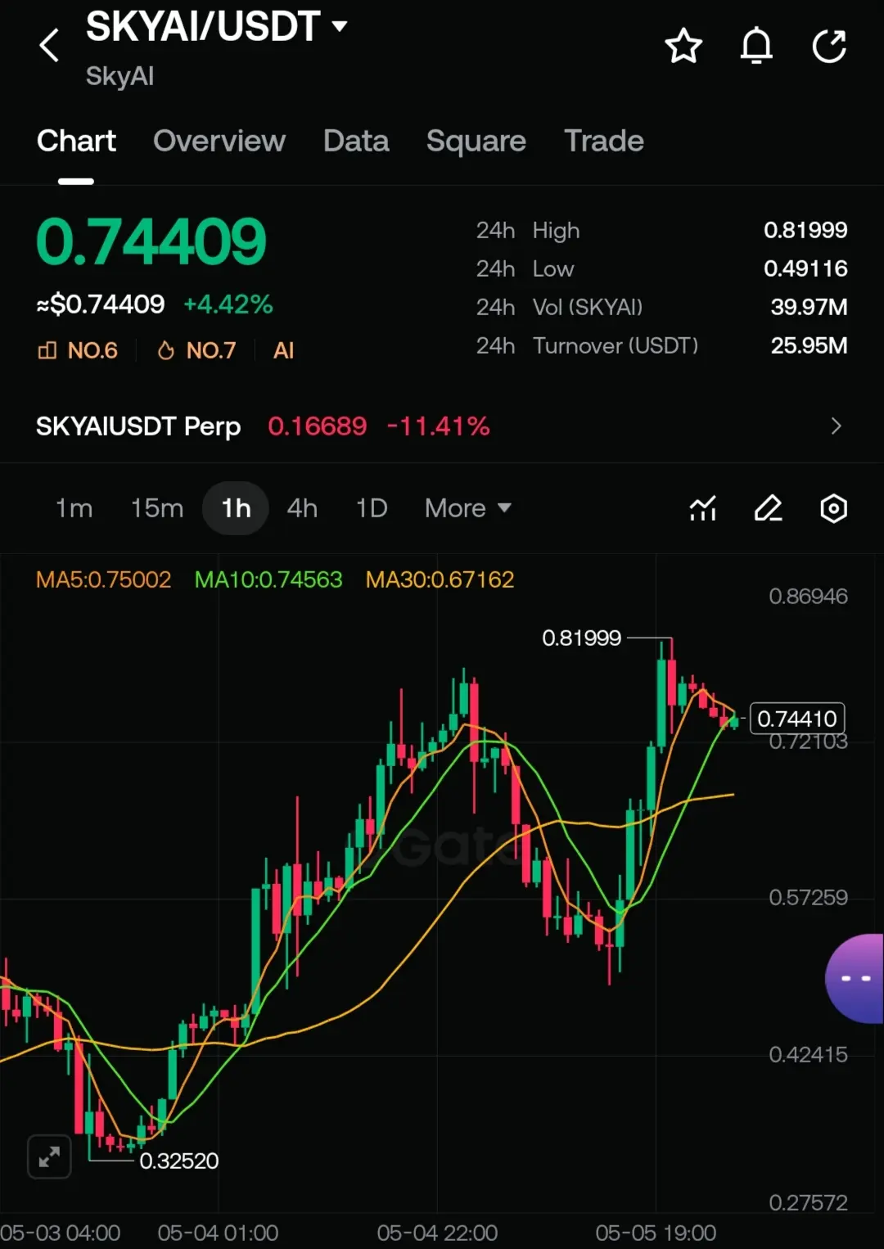884x1249 pixels.
Task: Open the purple assistant bubble
Action: [855, 978]
